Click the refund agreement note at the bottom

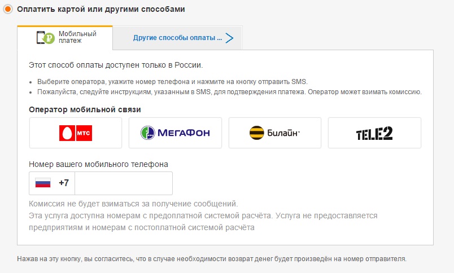[x=212, y=259]
